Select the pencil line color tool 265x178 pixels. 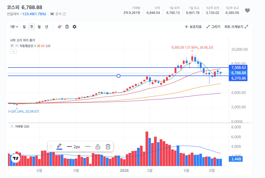point(59,147)
